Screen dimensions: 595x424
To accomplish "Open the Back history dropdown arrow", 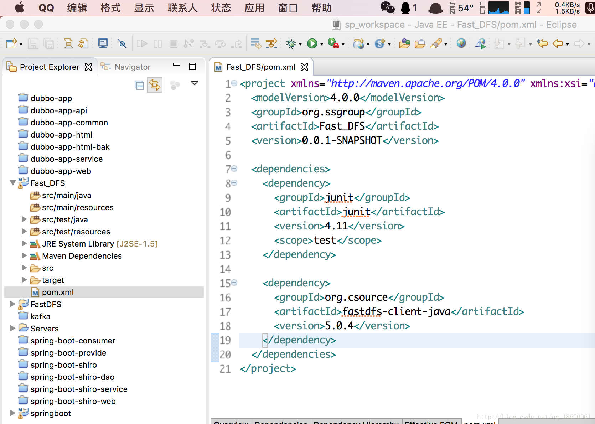I will [568, 44].
